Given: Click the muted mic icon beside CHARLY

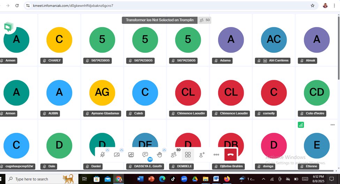Looking at the screenshot, I should point(44,61).
